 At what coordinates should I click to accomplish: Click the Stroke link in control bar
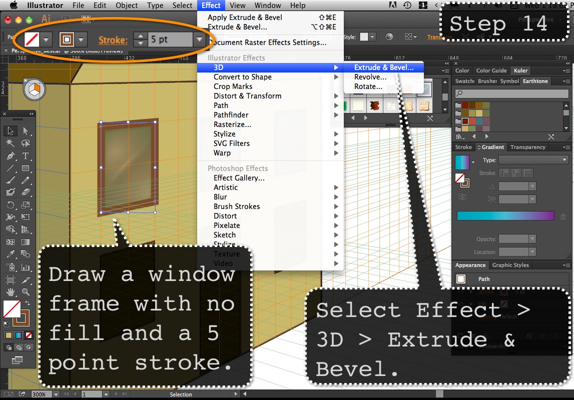point(113,40)
